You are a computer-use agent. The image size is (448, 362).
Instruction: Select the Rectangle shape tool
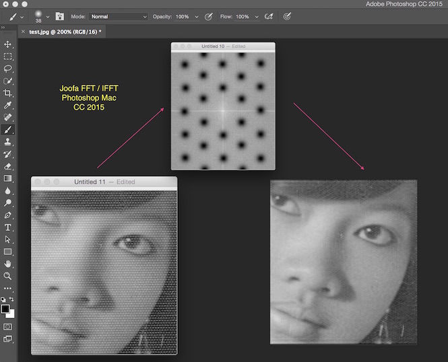tap(7, 252)
